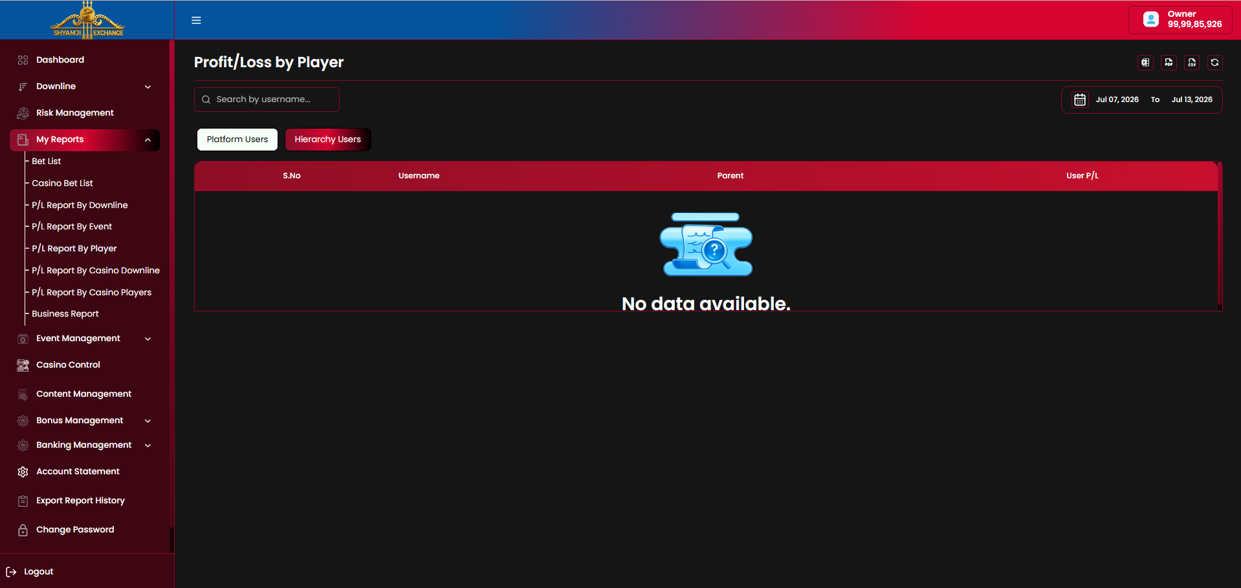1241x588 pixels.
Task: Collapse the My Reports section
Action: tap(148, 140)
